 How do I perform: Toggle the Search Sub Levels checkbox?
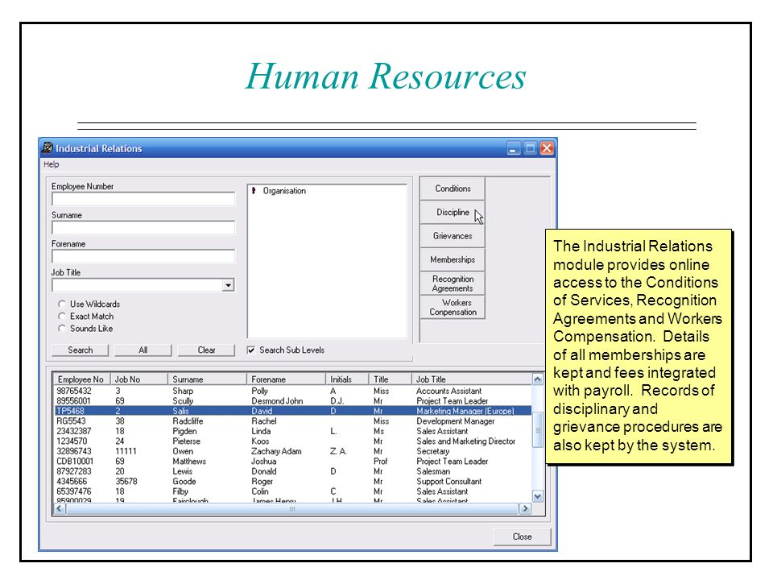click(251, 350)
